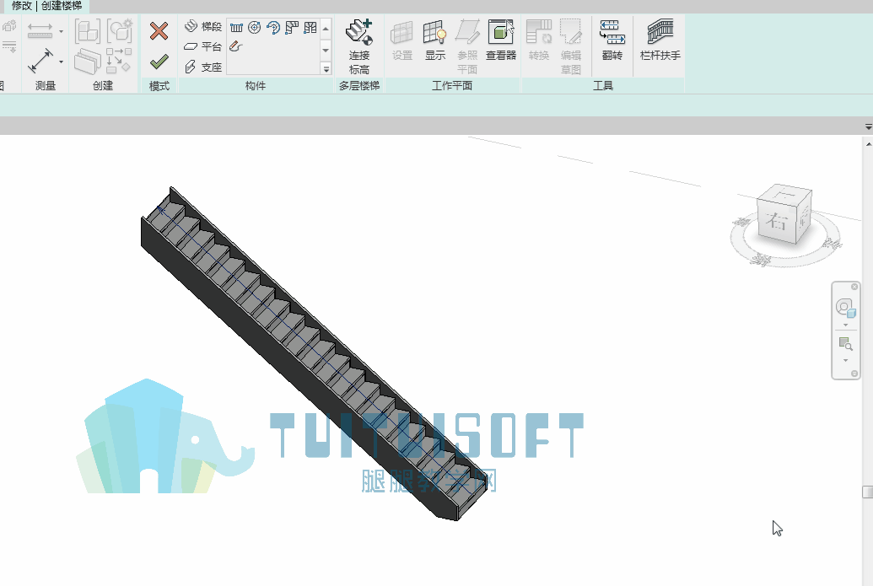Select the full-step spiral stair tool

(x=255, y=27)
